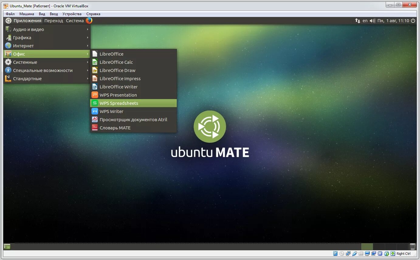
Task: Click the en keyboard layout indicator
Action: pos(365,21)
